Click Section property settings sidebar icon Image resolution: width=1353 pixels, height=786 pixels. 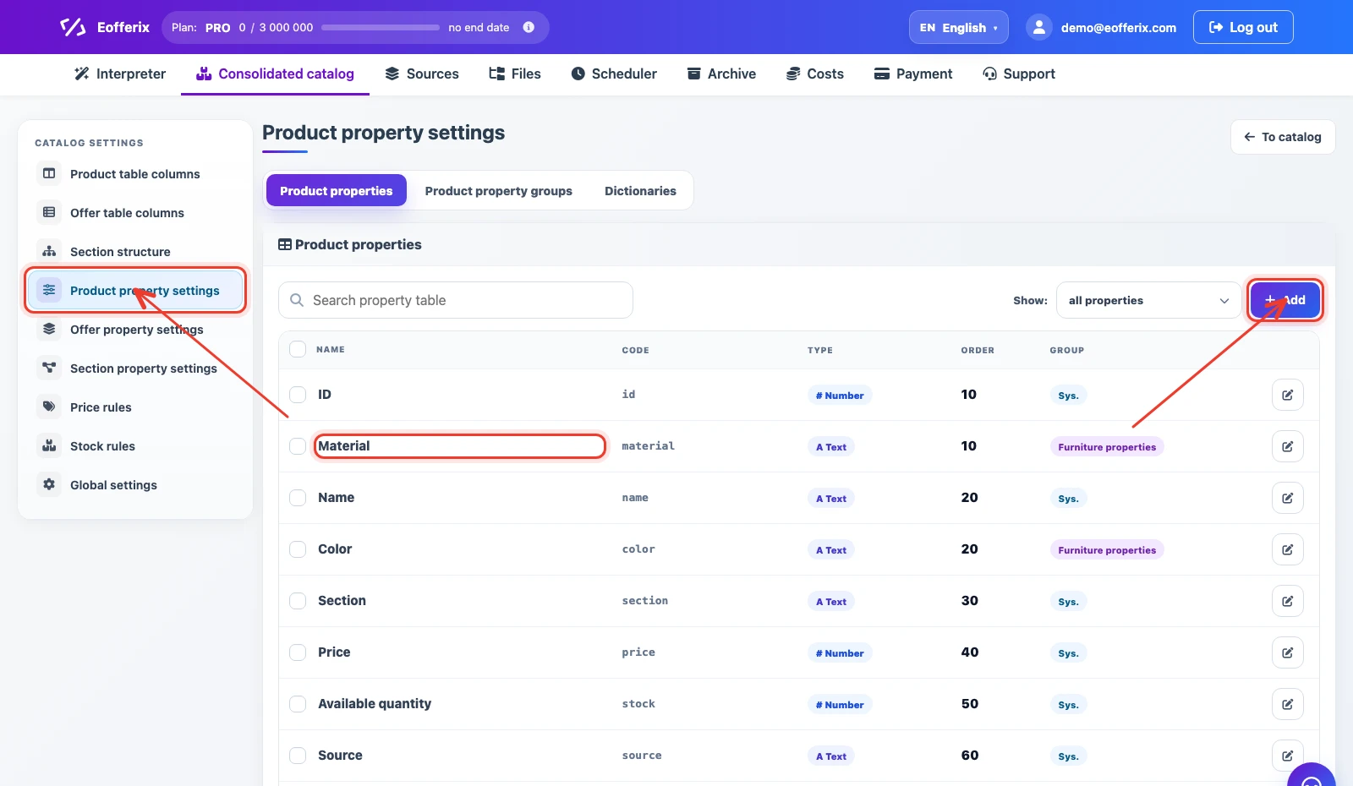coord(49,368)
